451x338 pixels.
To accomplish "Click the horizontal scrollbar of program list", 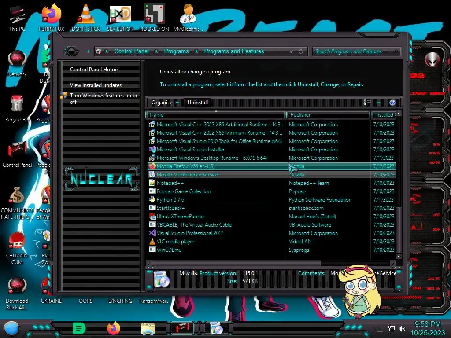I will pyautogui.click(x=236, y=263).
